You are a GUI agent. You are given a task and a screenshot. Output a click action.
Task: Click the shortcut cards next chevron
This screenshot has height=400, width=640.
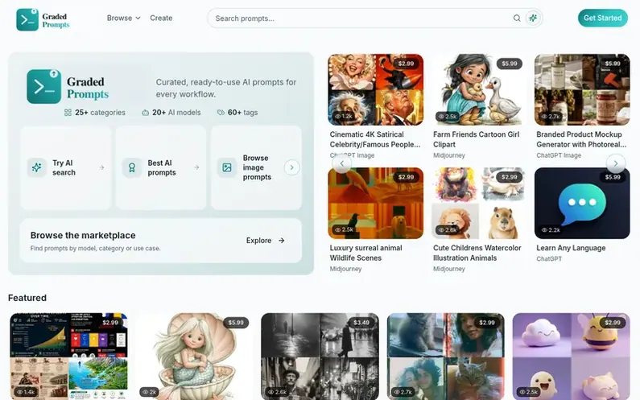292,167
